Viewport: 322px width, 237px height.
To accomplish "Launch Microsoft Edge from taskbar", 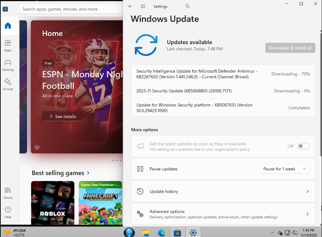I will coord(162,233).
